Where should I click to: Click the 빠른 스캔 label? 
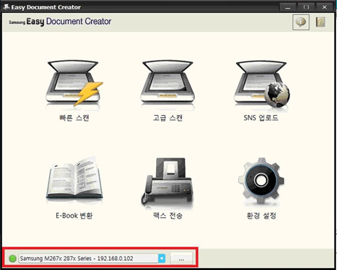[x=74, y=118]
